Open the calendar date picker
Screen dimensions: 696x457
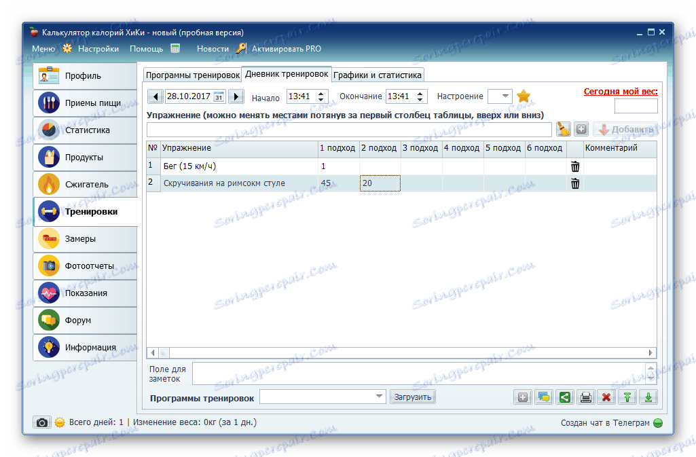[219, 96]
